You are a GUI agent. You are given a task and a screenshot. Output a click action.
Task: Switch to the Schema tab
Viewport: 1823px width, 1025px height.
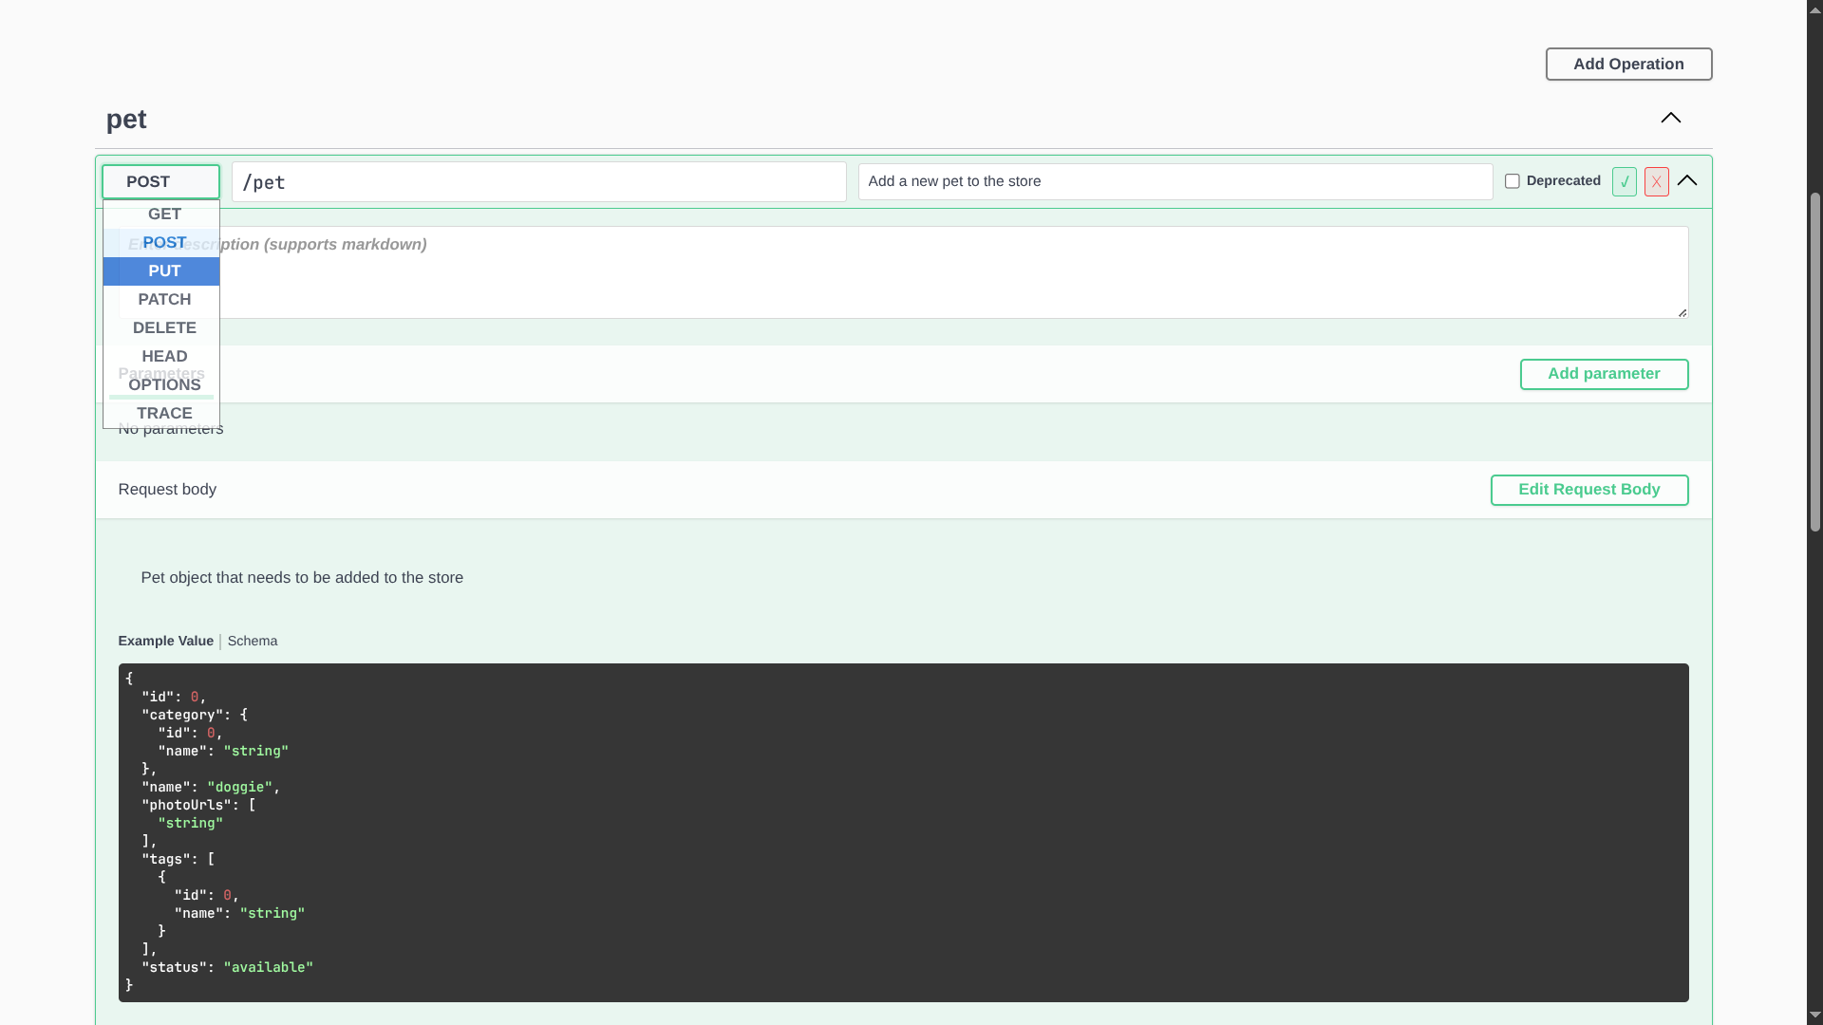[253, 642]
